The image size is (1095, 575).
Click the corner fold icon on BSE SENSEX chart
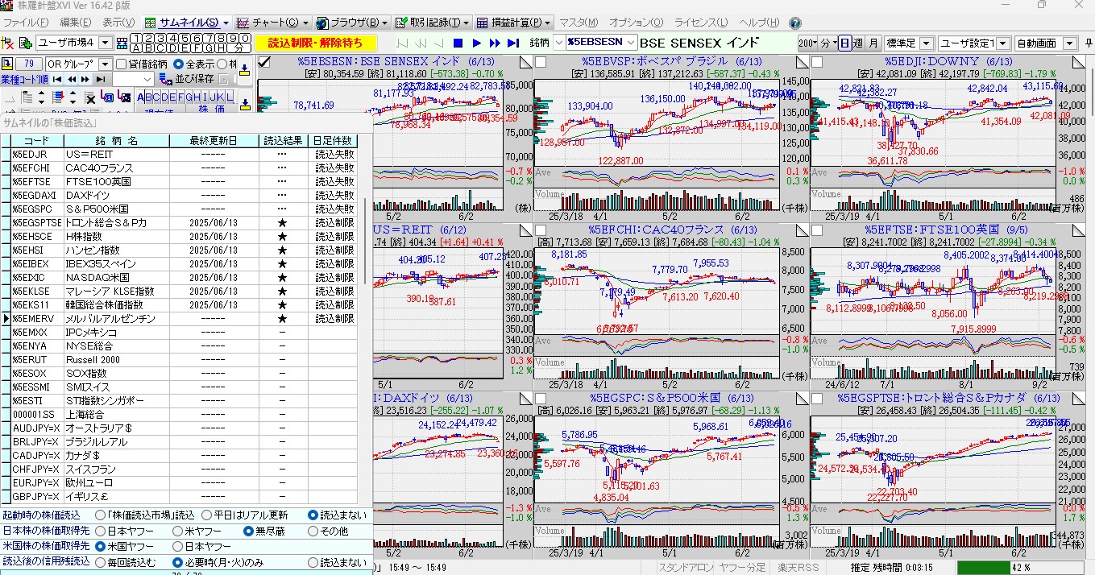[x=525, y=61]
